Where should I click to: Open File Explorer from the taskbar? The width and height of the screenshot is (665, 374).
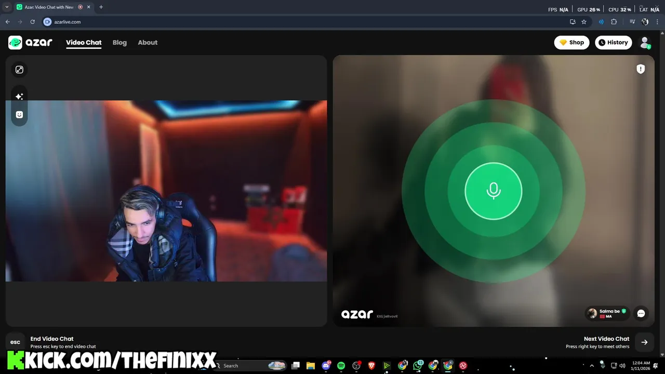pyautogui.click(x=311, y=366)
